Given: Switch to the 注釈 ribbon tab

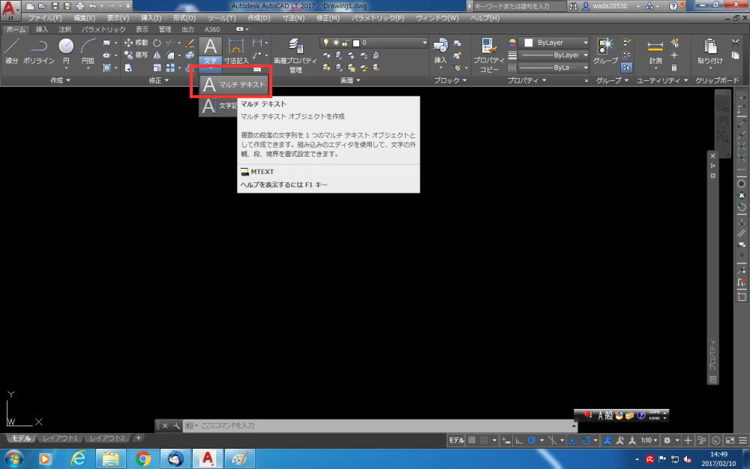Looking at the screenshot, I should (x=64, y=29).
